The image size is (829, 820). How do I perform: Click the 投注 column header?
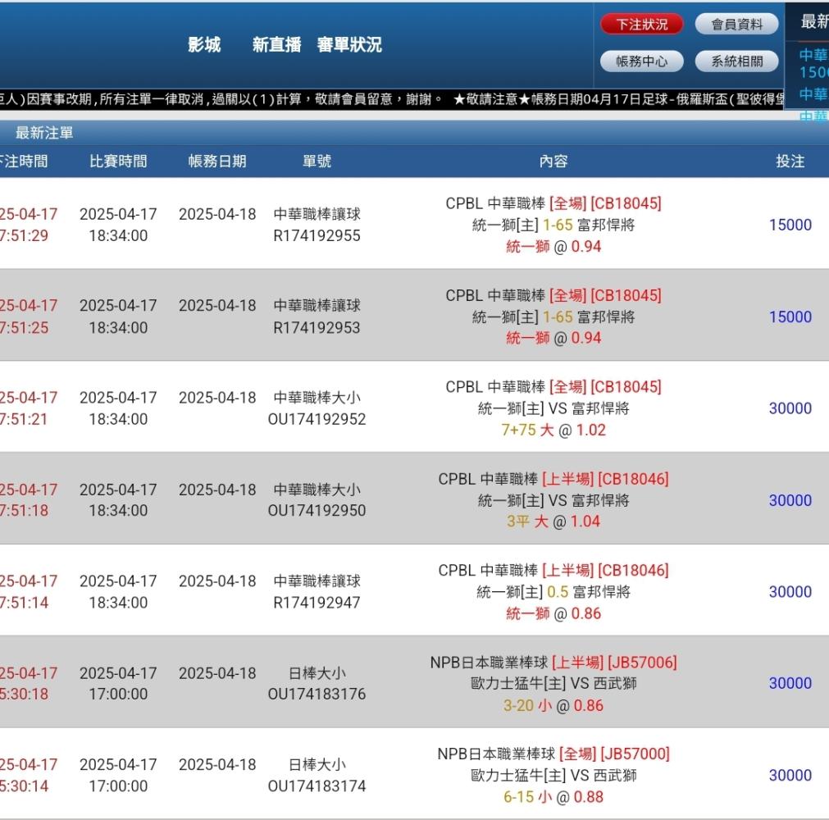click(790, 162)
